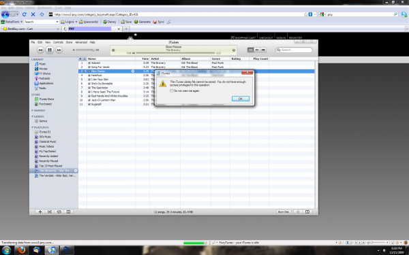Open iTunes Controls menu
409x255 pixels.
[58, 42]
